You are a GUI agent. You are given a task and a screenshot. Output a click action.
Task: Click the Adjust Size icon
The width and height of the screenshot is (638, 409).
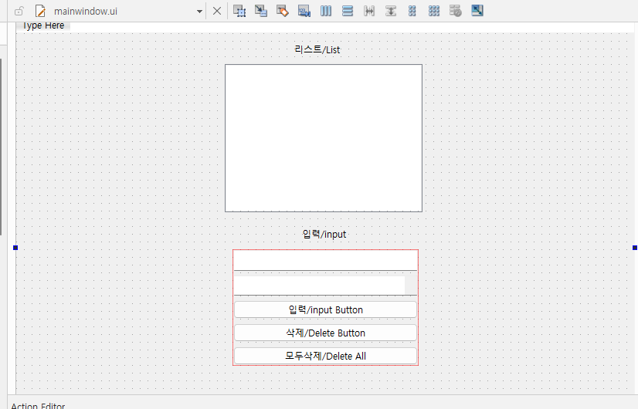[477, 11]
